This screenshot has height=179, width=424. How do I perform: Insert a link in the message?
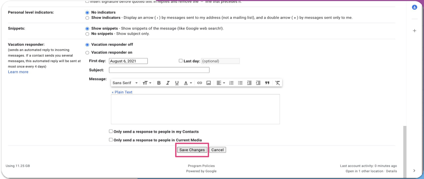200,83
